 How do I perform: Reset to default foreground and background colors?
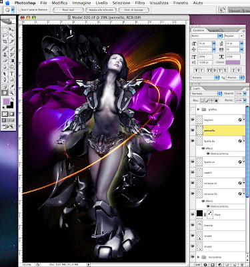(5, 107)
